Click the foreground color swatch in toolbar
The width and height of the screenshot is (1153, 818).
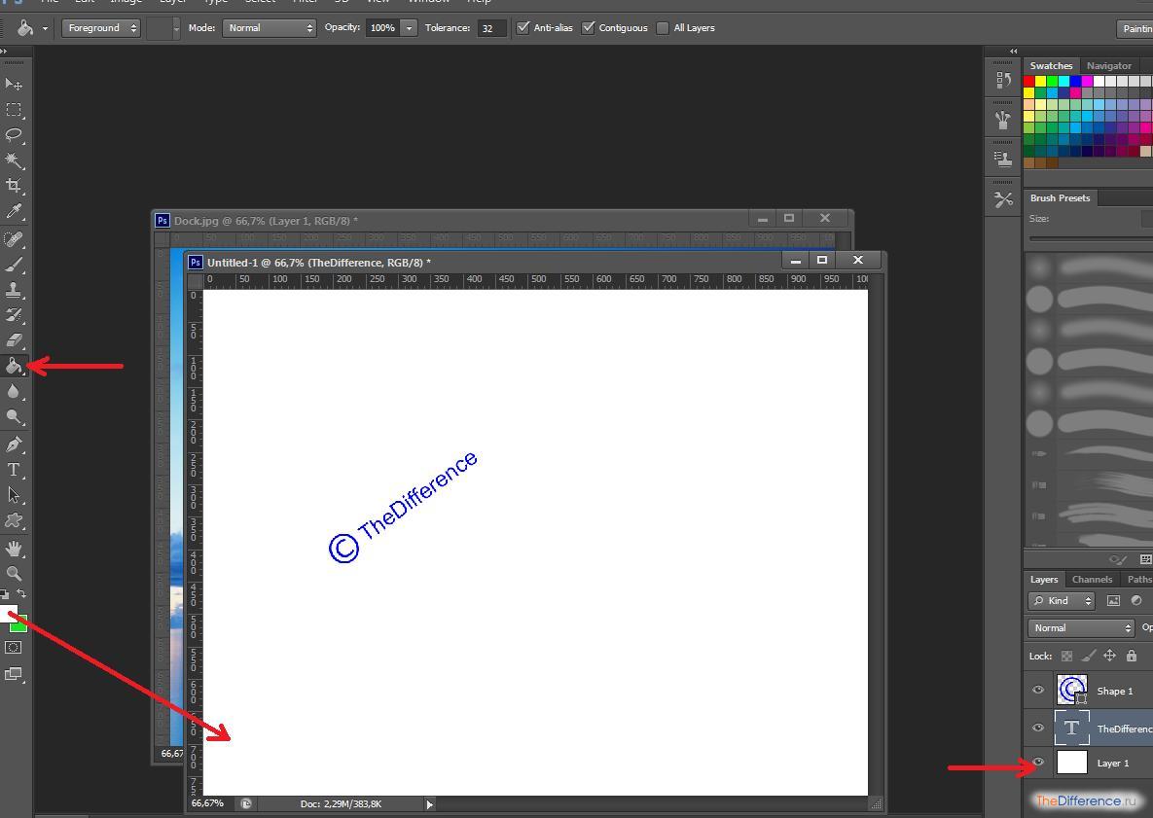point(8,614)
